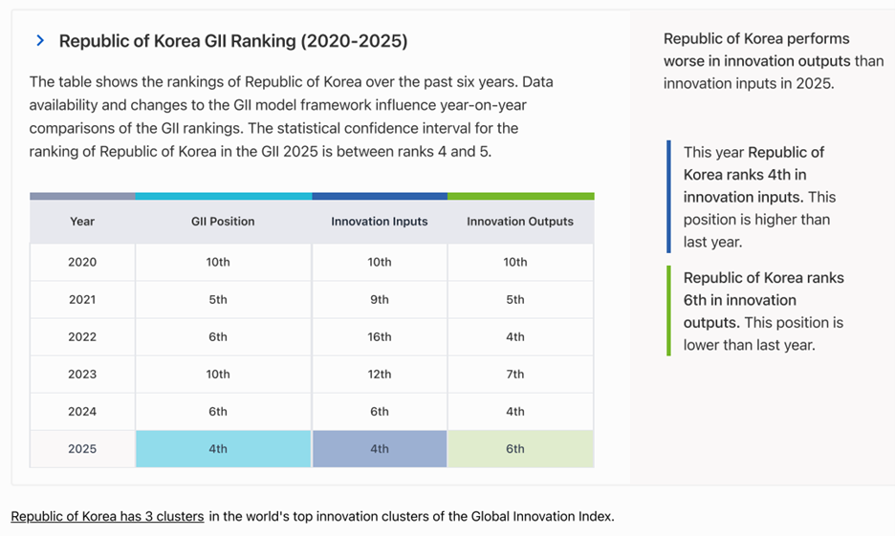Open the 'Republic of Korea has 3 clusters' link
Screen dimensions: 895x536
(x=107, y=516)
